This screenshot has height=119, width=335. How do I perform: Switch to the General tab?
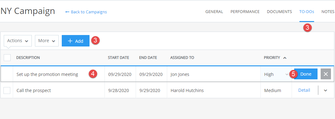[214, 12]
